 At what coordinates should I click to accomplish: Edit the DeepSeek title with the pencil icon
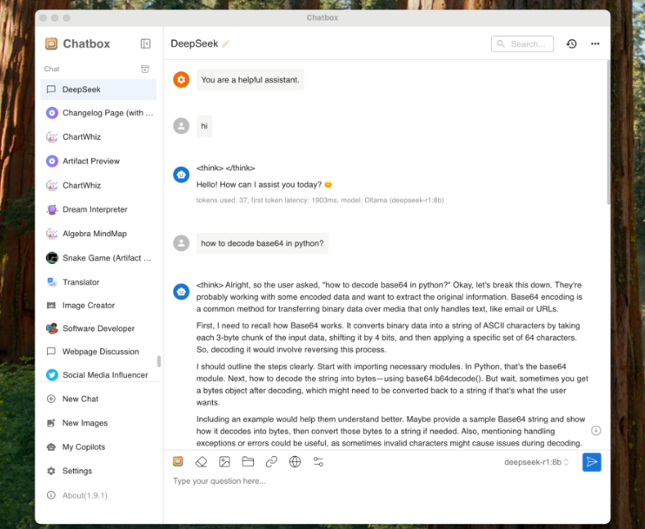(x=225, y=43)
